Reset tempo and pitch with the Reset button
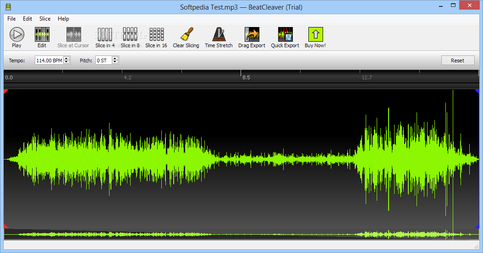This screenshot has width=483, height=253. point(458,60)
